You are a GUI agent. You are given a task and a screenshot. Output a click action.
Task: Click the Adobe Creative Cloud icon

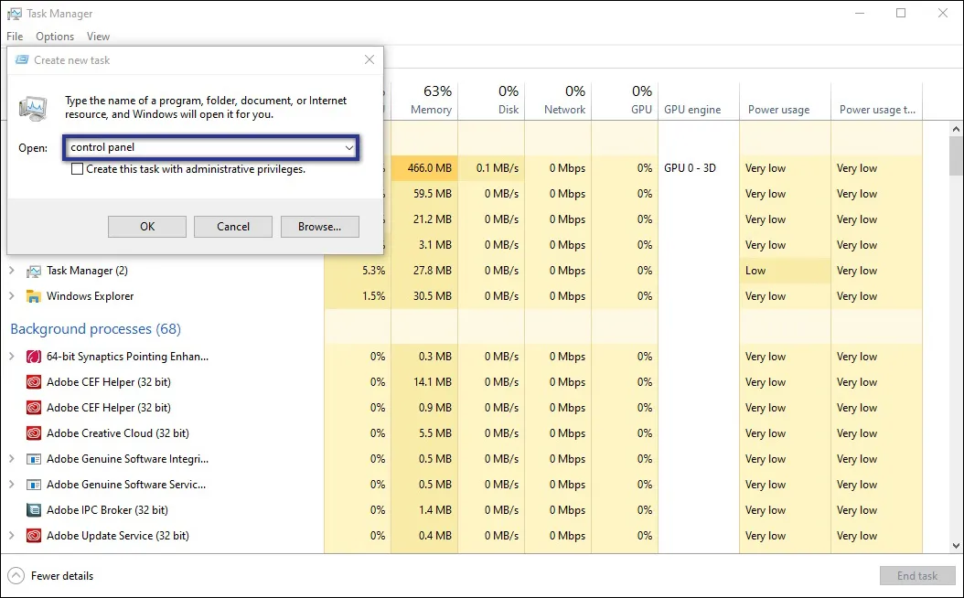click(34, 433)
